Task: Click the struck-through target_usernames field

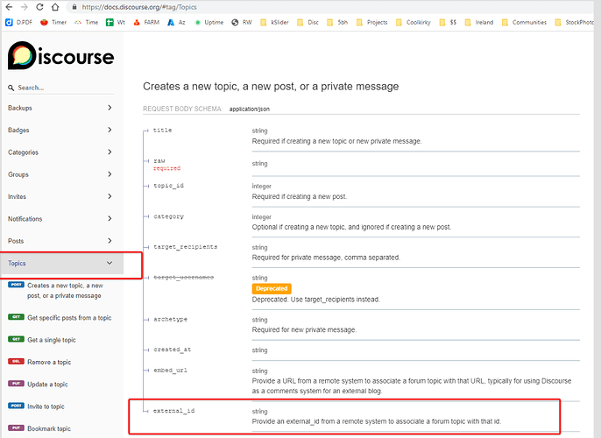Action: pos(184,277)
